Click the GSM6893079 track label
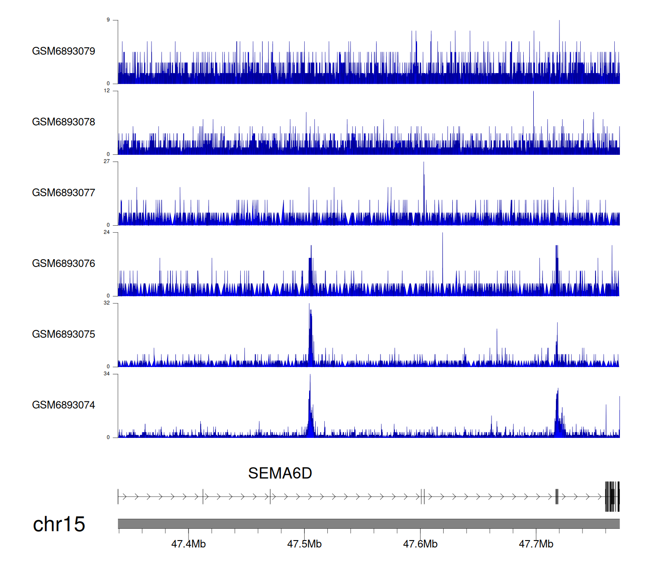The image size is (653, 574). click(64, 51)
